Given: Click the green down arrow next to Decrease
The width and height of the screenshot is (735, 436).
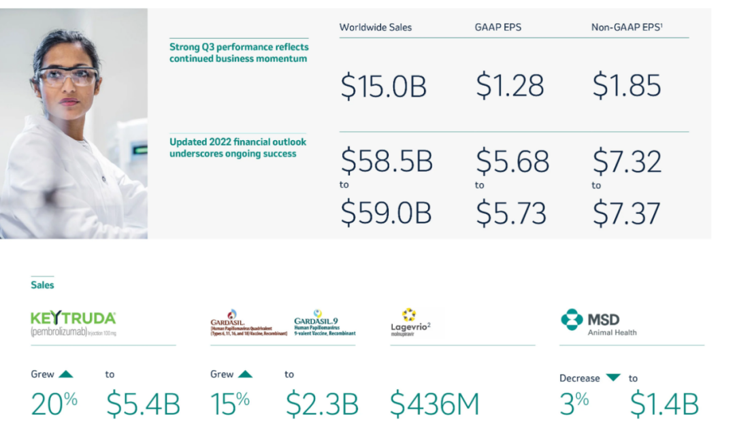Looking at the screenshot, I should pyautogui.click(x=613, y=378).
